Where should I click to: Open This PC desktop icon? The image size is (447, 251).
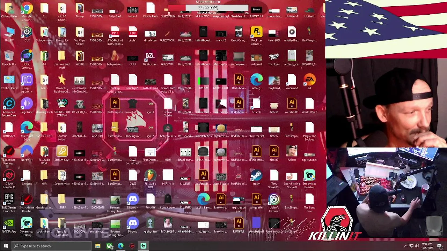[x=9, y=35]
